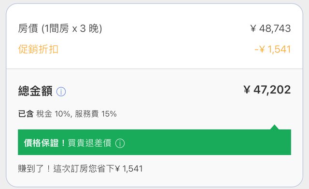Select the 房價 (1間房 x 3 晚) label

pos(60,28)
